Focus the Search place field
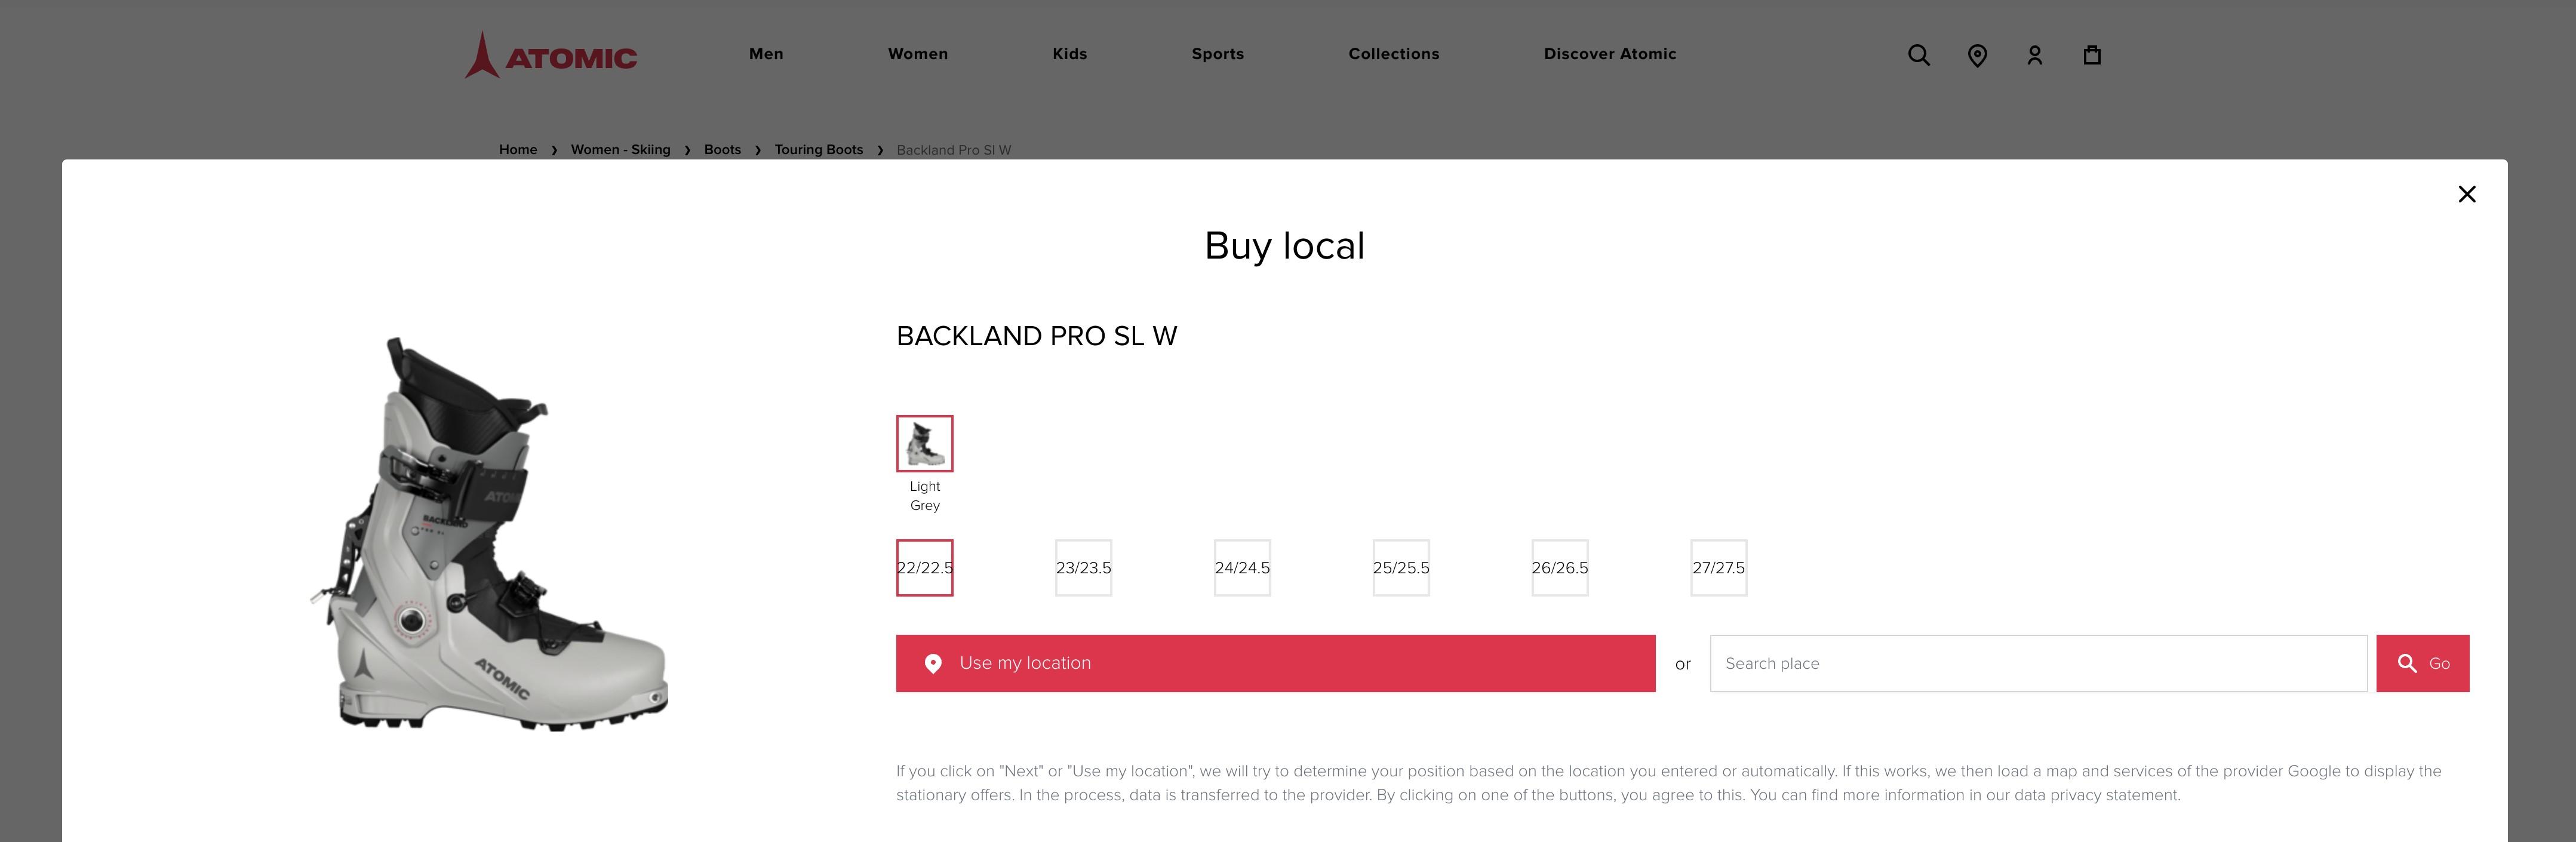The height and width of the screenshot is (842, 2576). pyautogui.click(x=2038, y=663)
